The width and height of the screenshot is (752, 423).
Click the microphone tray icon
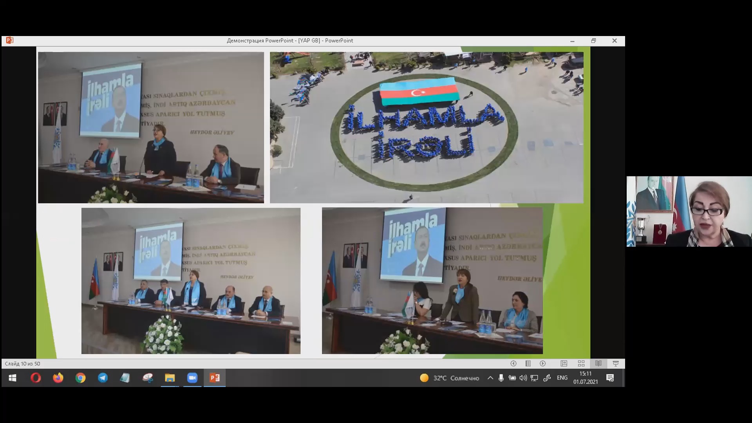(501, 378)
